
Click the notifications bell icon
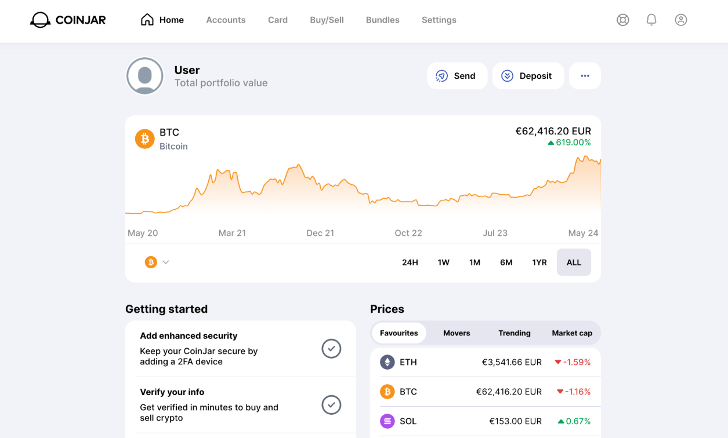click(x=651, y=19)
